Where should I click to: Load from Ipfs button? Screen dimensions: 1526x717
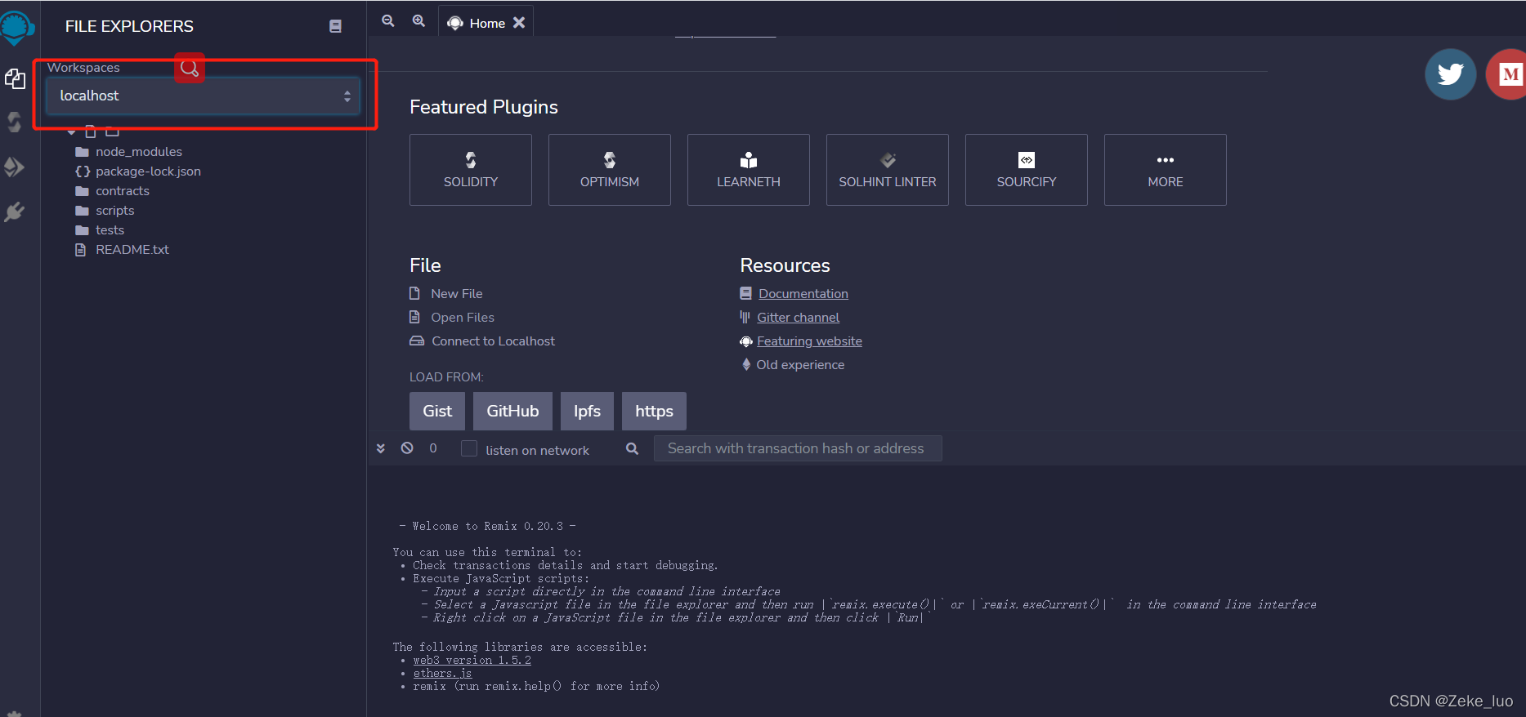click(x=587, y=412)
